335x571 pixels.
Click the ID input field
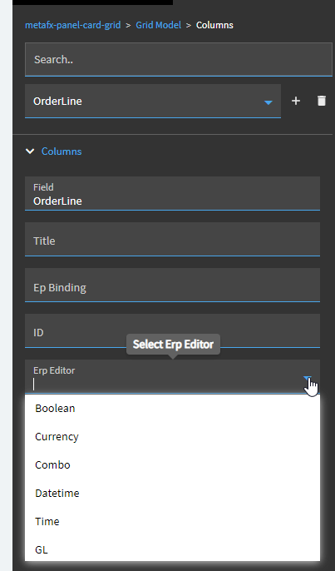pos(172,331)
